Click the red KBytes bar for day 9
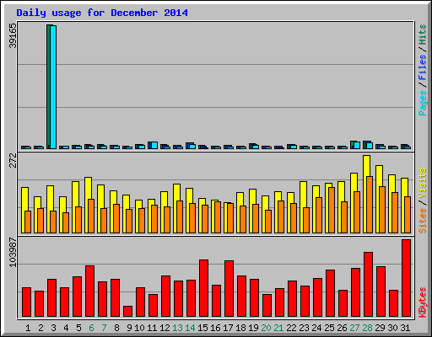 (x=127, y=312)
